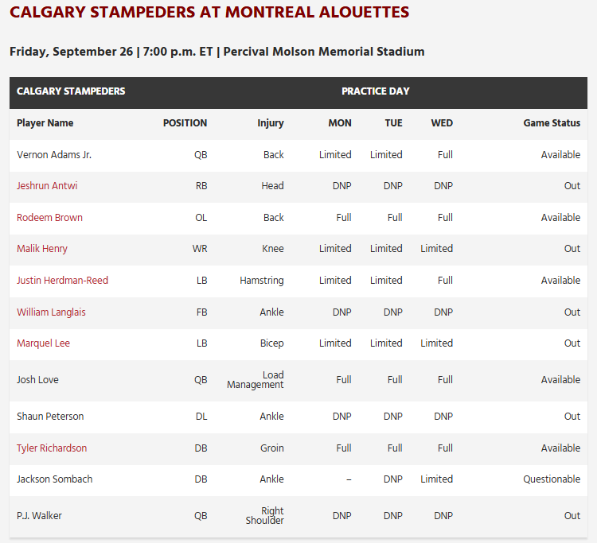Open Malik Henry's player page
The height and width of the screenshot is (543, 597).
(x=42, y=249)
